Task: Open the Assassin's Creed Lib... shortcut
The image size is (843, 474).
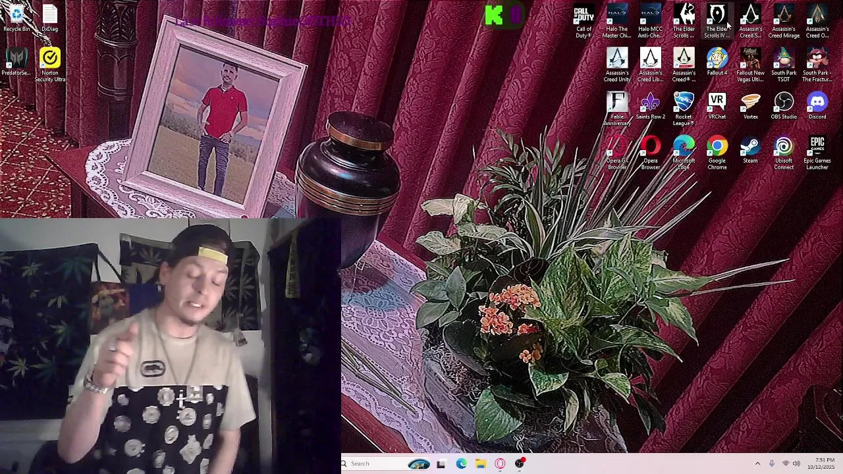Action: click(650, 65)
